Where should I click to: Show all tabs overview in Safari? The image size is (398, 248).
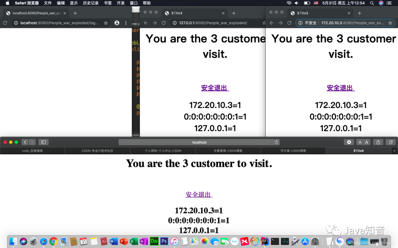tap(391, 142)
